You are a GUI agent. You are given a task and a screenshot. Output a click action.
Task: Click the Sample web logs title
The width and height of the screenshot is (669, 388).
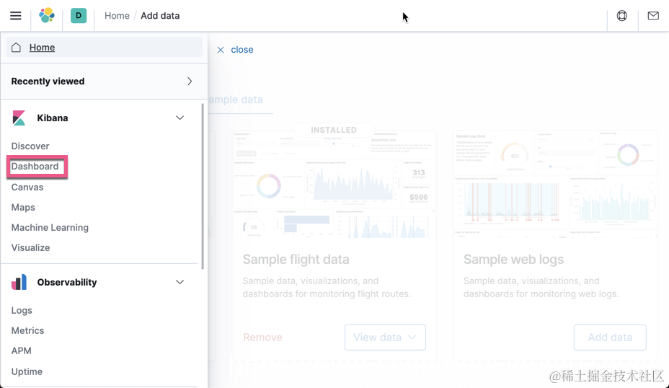click(x=514, y=260)
